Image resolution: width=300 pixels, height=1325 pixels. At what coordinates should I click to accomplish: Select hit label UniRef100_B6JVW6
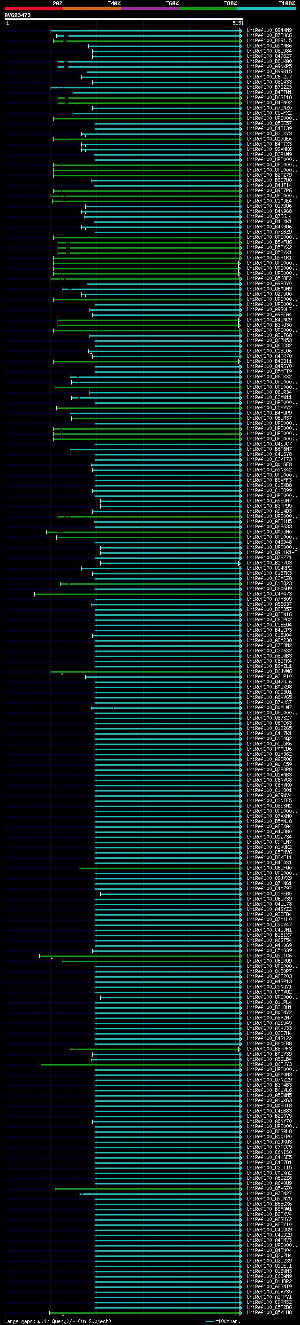coord(269,671)
